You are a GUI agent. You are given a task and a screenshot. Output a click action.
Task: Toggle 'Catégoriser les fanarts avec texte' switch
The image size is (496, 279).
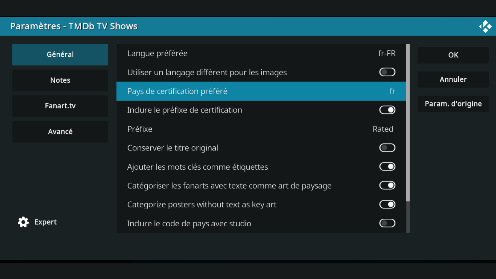pyautogui.click(x=387, y=186)
